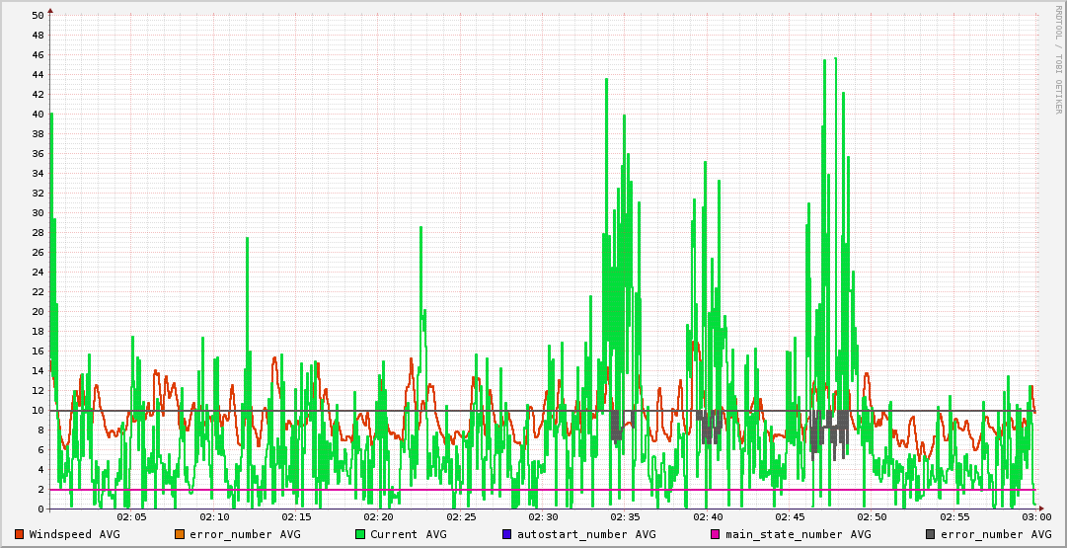
Task: Click the y-axis value 40
Action: [38, 114]
